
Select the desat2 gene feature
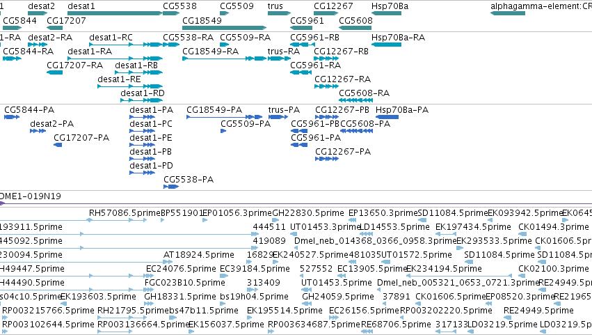coord(38,13)
